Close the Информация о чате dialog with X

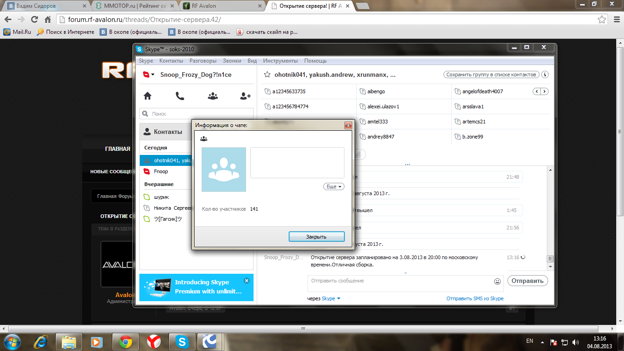(348, 125)
